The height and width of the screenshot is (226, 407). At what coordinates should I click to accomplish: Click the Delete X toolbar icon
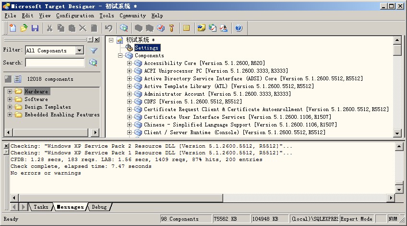(x=83, y=28)
